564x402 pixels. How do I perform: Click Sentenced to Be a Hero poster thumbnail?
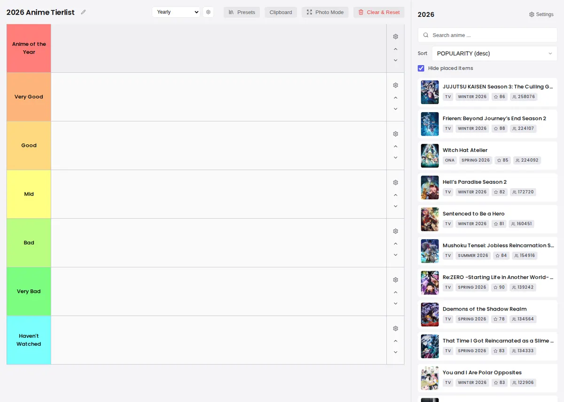click(x=430, y=219)
